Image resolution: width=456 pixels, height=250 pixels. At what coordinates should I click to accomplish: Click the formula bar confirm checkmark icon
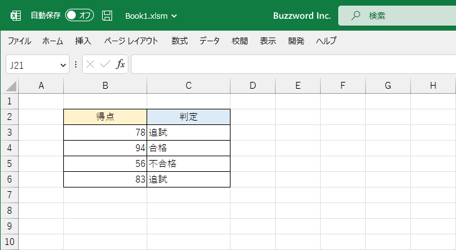pos(105,64)
